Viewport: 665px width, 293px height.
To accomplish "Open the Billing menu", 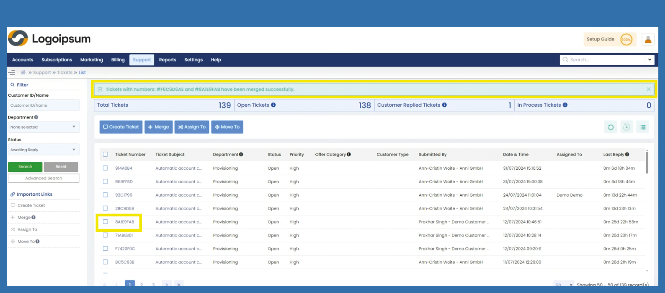I will click(x=118, y=60).
